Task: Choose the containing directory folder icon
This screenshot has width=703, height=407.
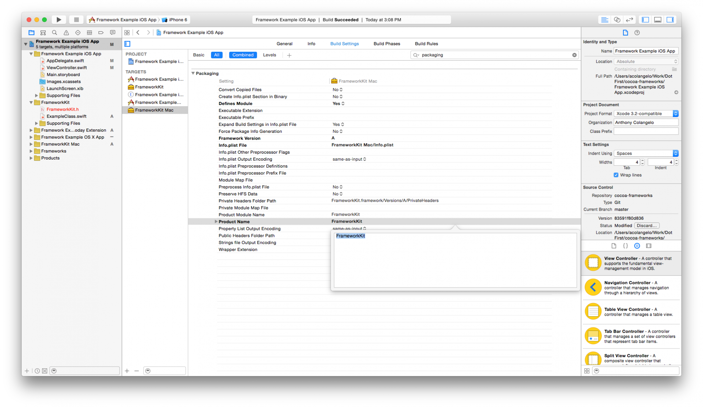Action: point(674,69)
